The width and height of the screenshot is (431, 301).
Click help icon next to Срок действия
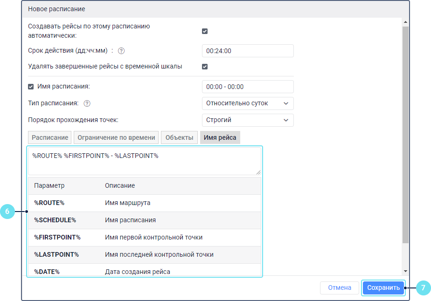(x=121, y=51)
